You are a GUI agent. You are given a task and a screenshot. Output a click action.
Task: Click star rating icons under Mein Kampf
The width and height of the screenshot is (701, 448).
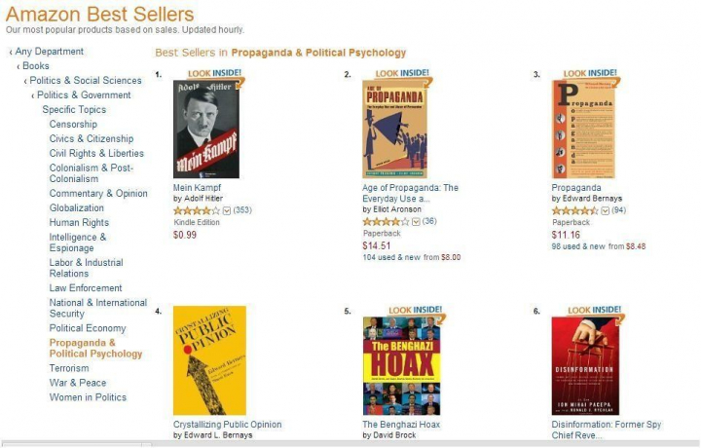click(x=197, y=210)
